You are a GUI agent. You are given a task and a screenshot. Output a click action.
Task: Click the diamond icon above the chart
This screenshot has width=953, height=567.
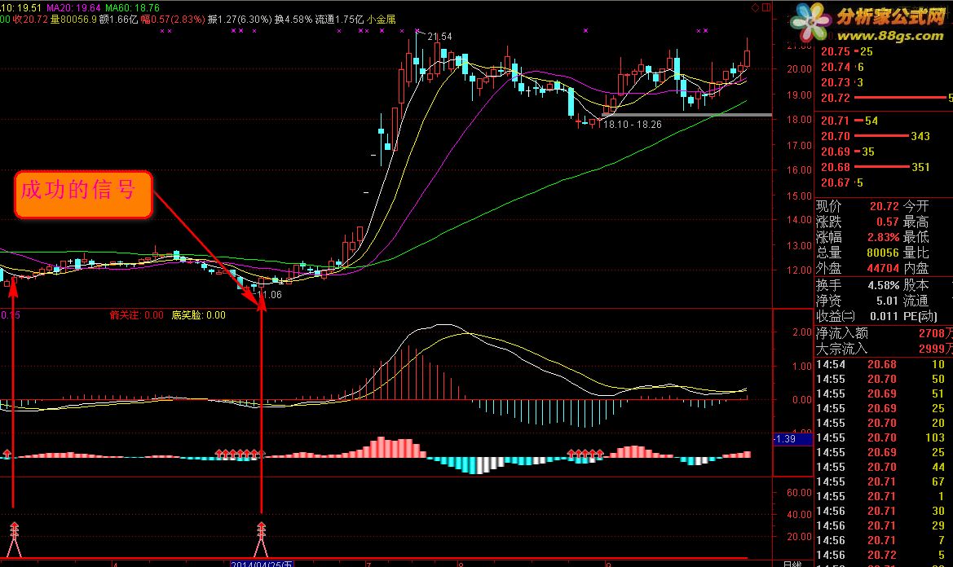[755, 7]
